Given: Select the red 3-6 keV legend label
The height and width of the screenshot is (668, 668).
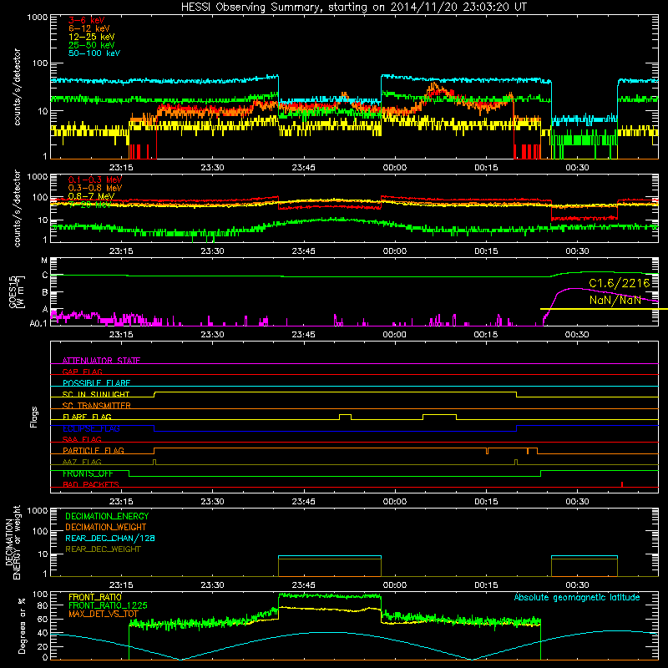Looking at the screenshot, I should [87, 20].
